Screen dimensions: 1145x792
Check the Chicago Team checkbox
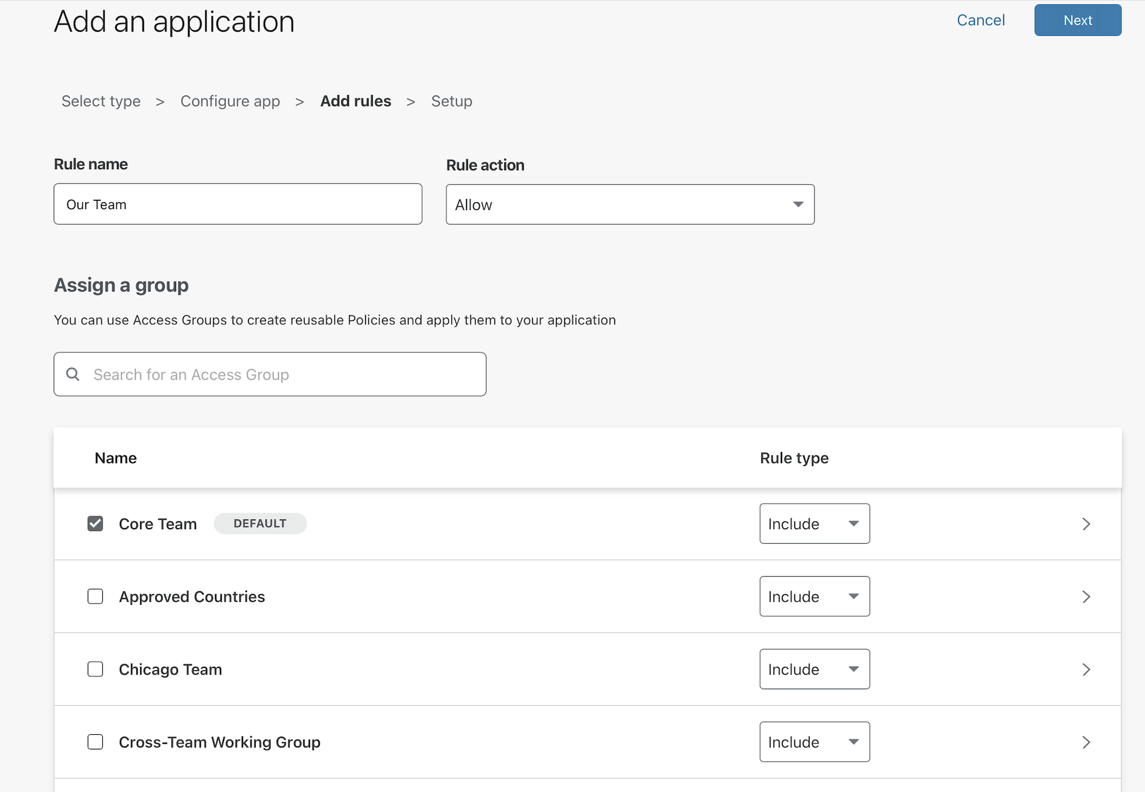tap(95, 669)
